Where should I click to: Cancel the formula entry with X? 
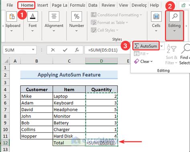tap(53, 50)
